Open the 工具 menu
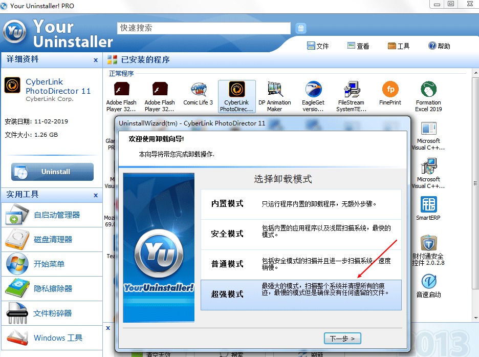The width and height of the screenshot is (479, 357). (x=399, y=46)
